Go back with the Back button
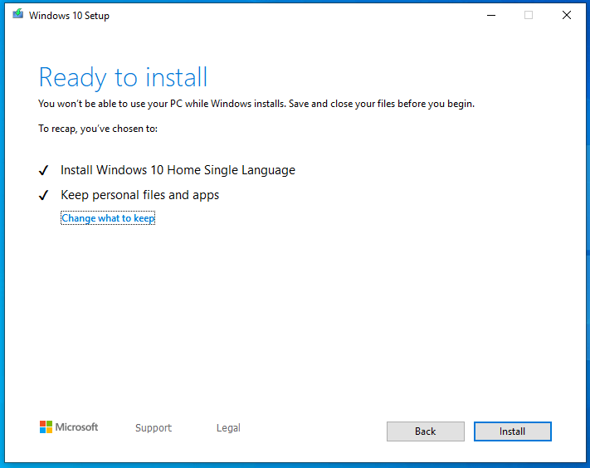The image size is (590, 468). [x=425, y=431]
